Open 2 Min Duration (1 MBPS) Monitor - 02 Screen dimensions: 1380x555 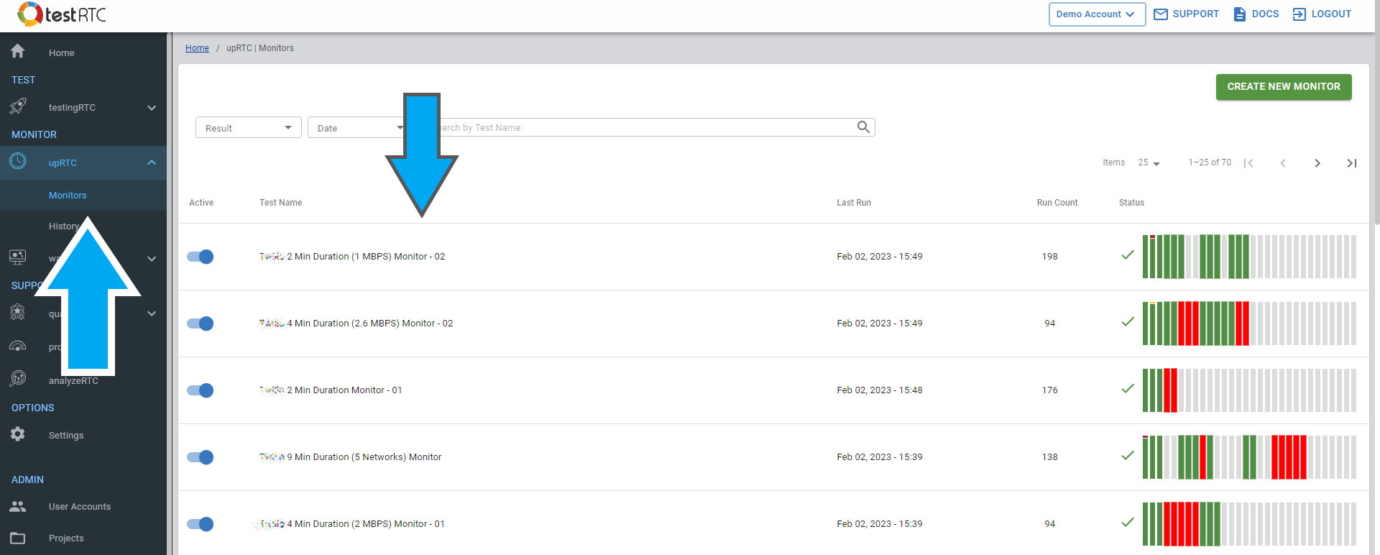point(352,256)
